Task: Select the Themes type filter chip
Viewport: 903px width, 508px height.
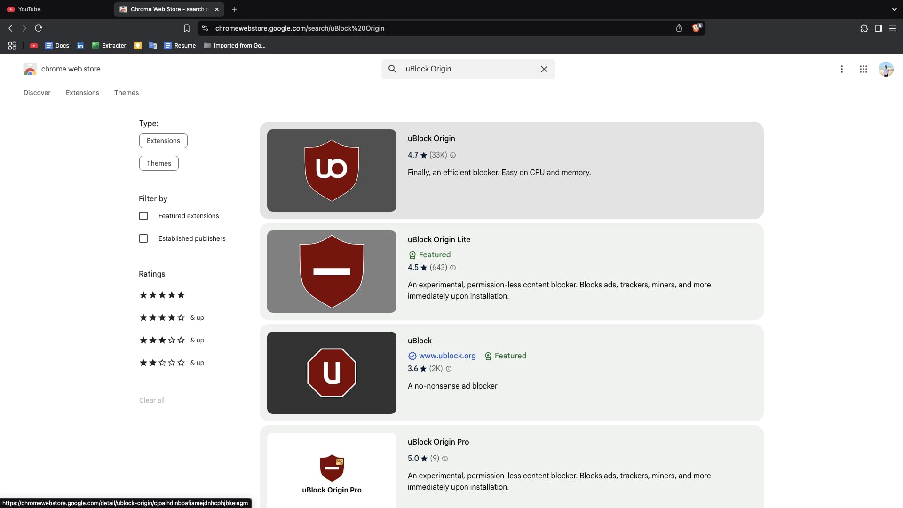Action: (159, 163)
